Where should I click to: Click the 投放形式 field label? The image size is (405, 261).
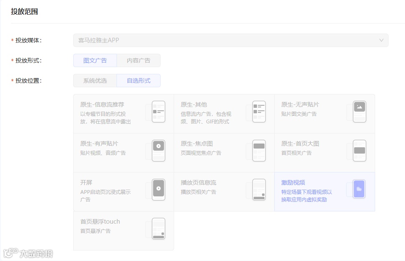pos(28,60)
